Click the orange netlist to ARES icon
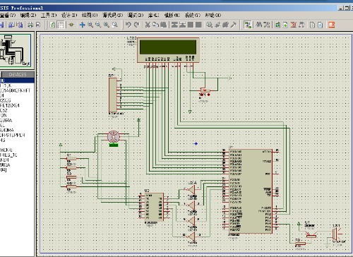The height and width of the screenshot is (257, 353). tap(332, 25)
